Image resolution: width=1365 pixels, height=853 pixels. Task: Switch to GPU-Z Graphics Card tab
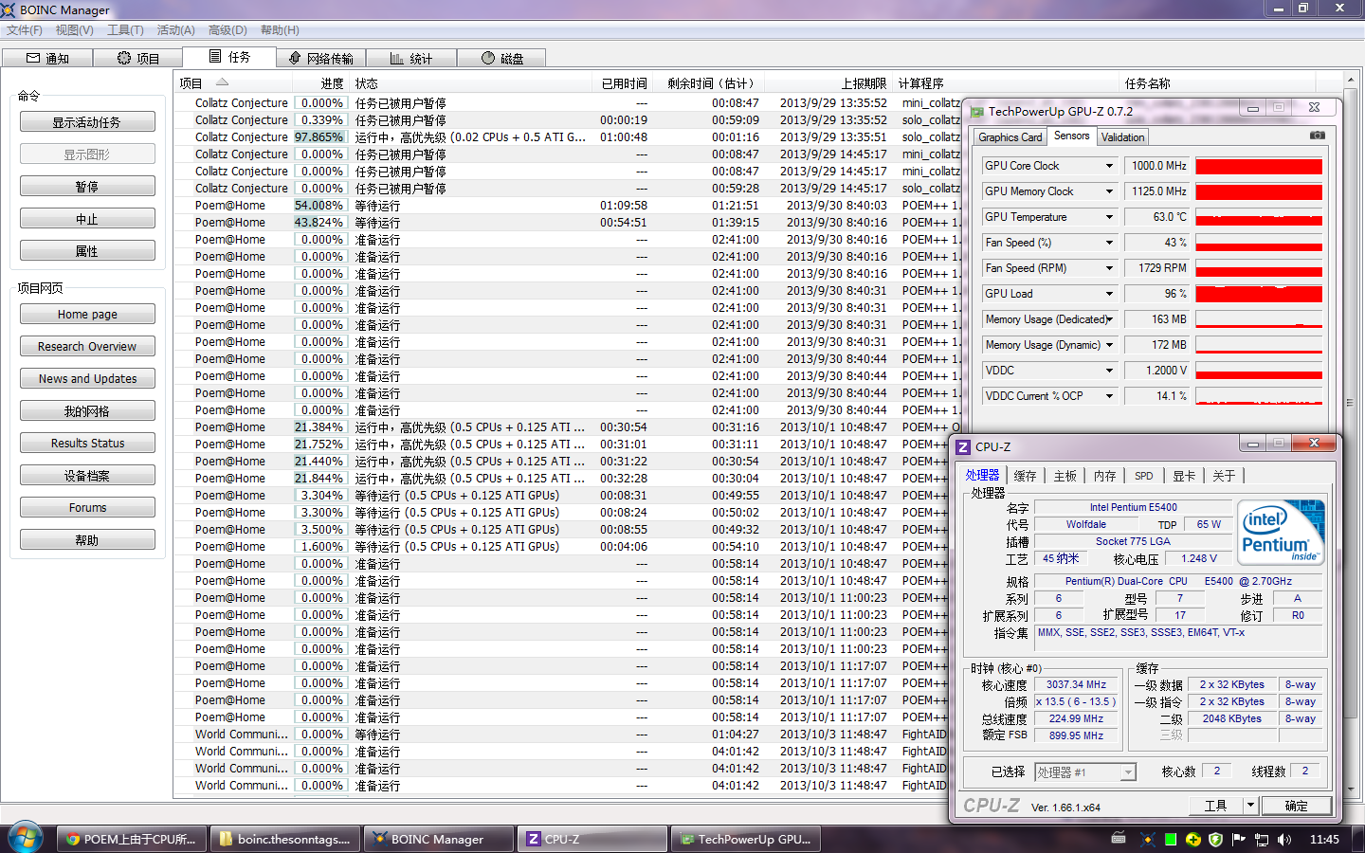pyautogui.click(x=1010, y=137)
